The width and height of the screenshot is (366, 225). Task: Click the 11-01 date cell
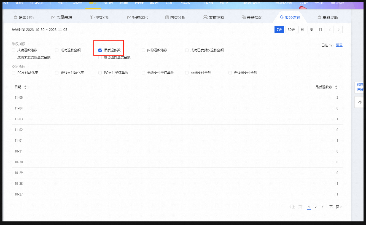click(19, 141)
